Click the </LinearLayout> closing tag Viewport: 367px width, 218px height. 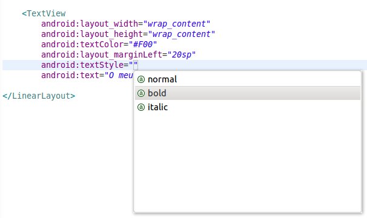coord(39,96)
